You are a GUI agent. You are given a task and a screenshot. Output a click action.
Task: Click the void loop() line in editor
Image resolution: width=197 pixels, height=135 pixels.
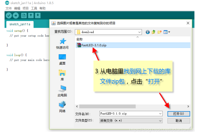[17, 55]
